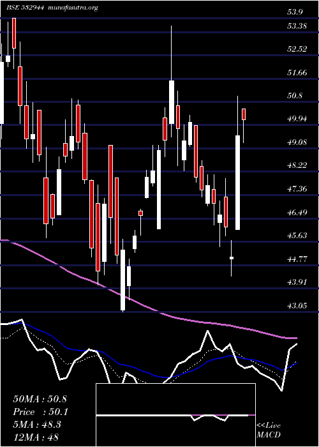Click the 53.38 price axis label
This screenshot has width=319, height=447.
click(297, 26)
